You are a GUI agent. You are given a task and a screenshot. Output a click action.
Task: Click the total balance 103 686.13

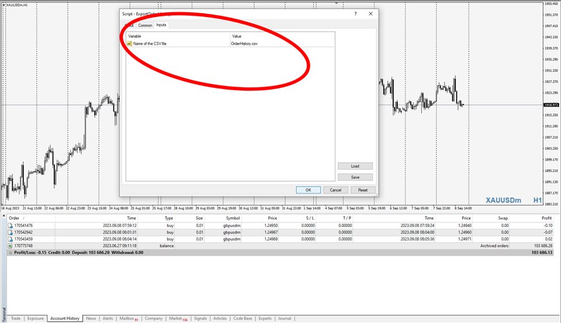click(x=542, y=253)
